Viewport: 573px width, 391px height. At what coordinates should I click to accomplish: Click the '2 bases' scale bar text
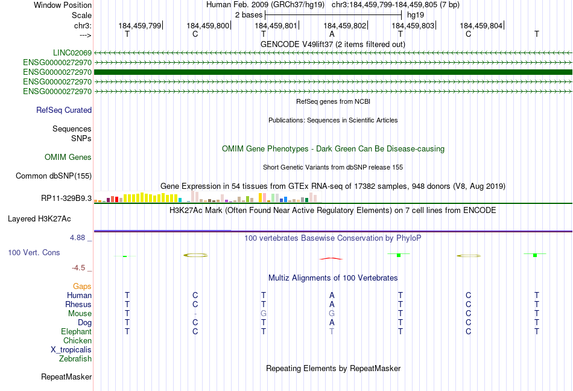pyautogui.click(x=249, y=15)
